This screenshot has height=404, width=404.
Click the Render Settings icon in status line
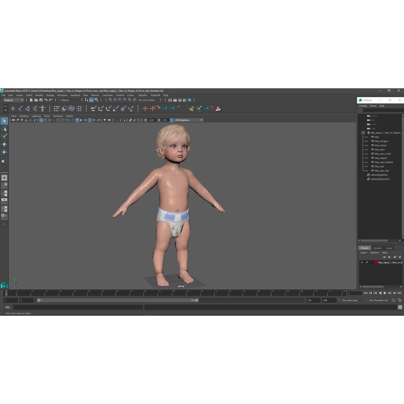185,100
